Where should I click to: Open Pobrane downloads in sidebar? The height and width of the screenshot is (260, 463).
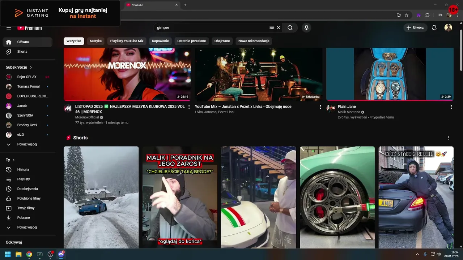tap(27, 218)
